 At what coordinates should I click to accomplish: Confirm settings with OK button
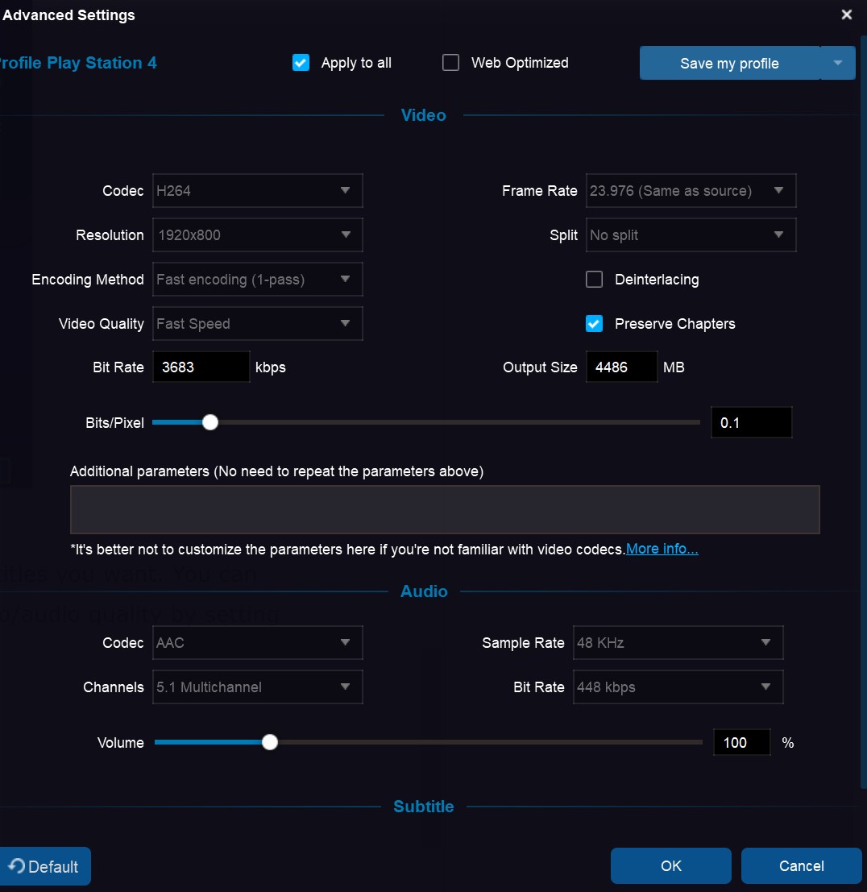[670, 865]
